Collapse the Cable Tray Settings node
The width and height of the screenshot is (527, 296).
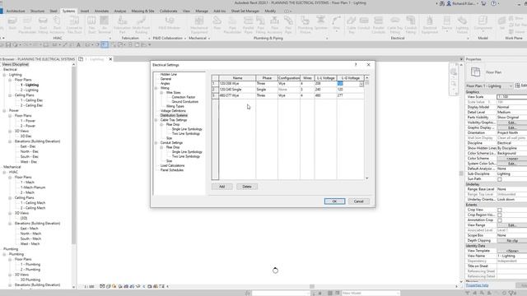click(x=156, y=120)
